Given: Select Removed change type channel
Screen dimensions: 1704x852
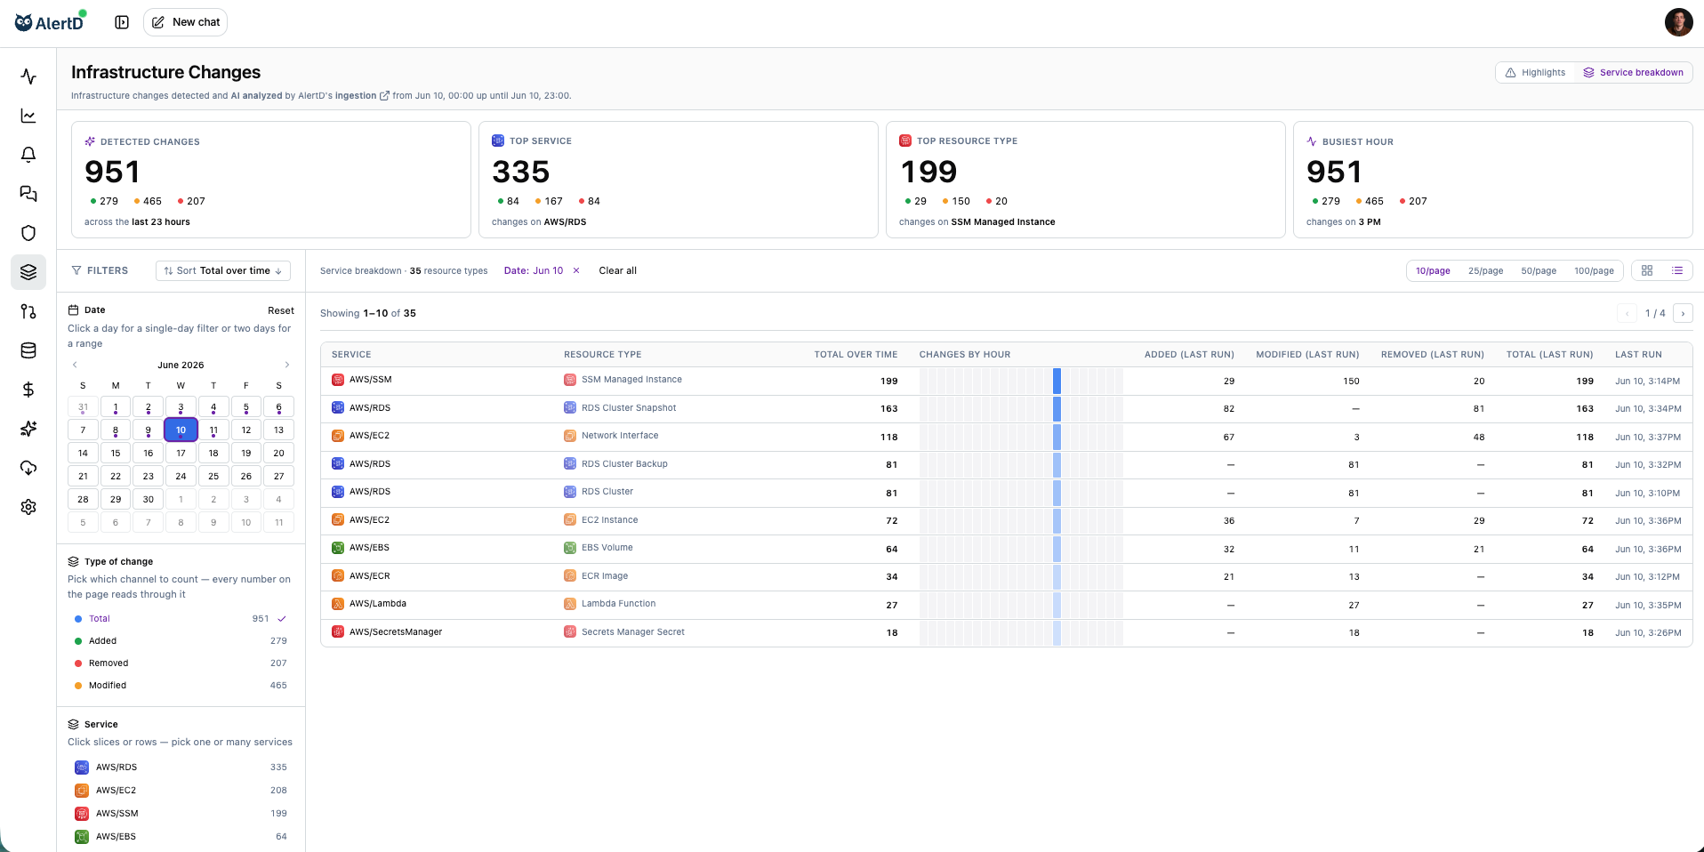Looking at the screenshot, I should click(x=181, y=663).
